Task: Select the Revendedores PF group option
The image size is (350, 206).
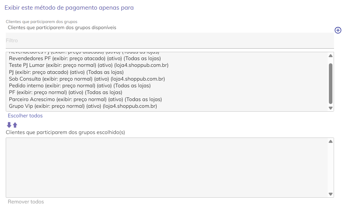Action: pos(85,59)
